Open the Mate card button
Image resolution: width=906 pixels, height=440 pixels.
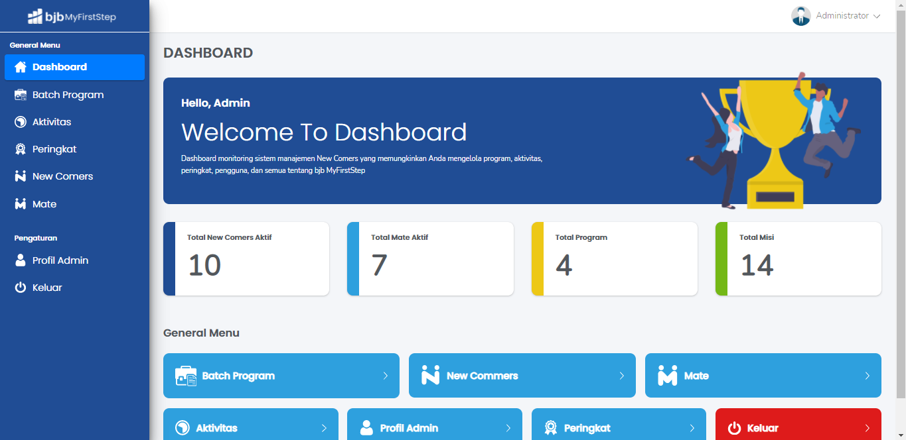763,376
